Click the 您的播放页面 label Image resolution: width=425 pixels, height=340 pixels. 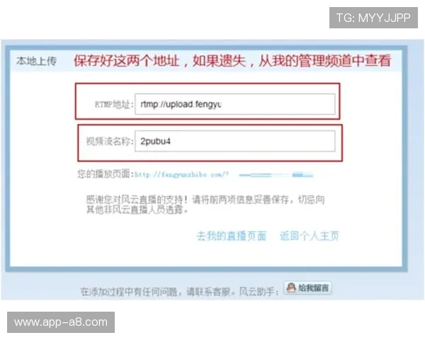point(106,174)
